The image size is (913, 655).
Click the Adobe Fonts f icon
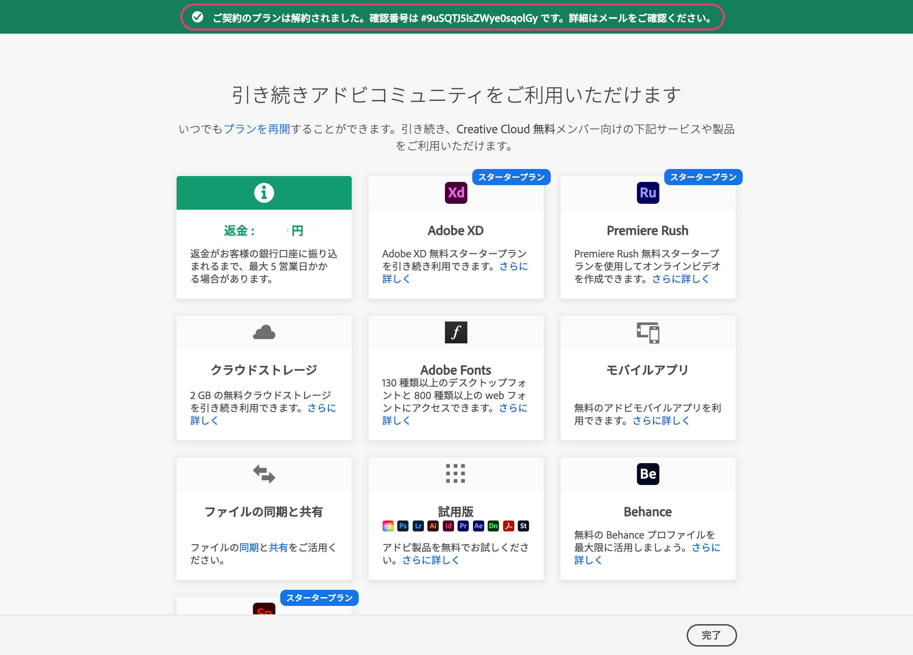tap(456, 332)
